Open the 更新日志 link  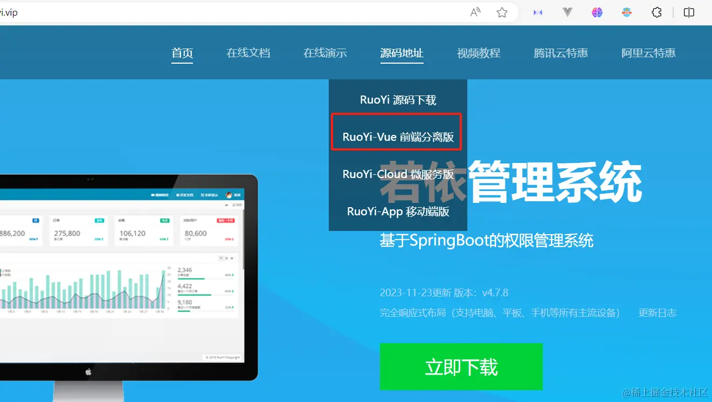tap(658, 313)
